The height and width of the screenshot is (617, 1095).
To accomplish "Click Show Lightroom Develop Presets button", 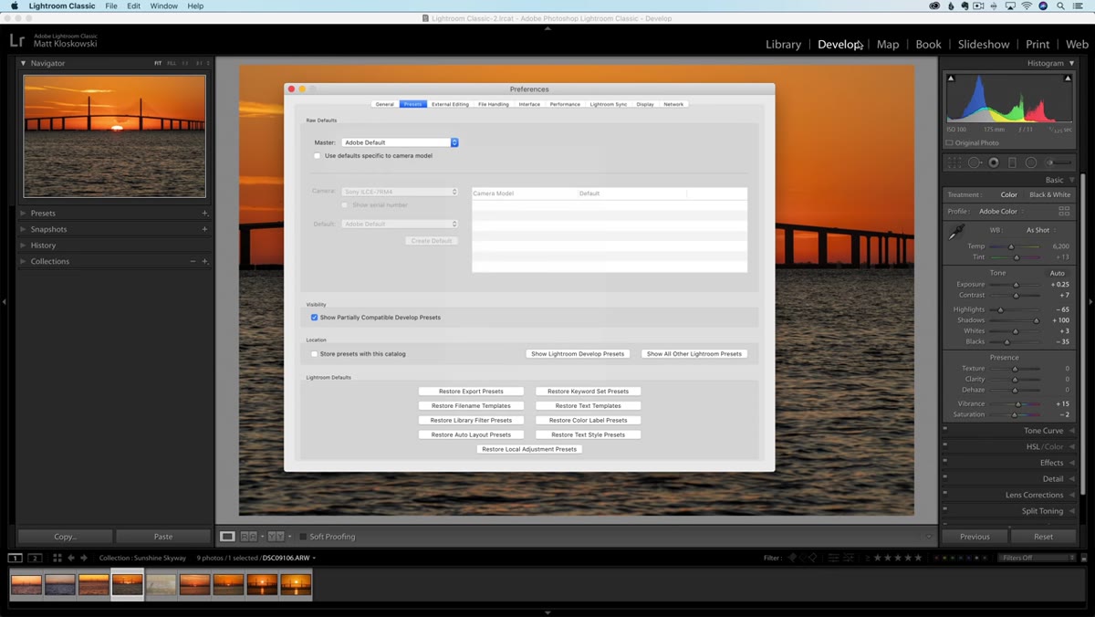I will (x=578, y=354).
